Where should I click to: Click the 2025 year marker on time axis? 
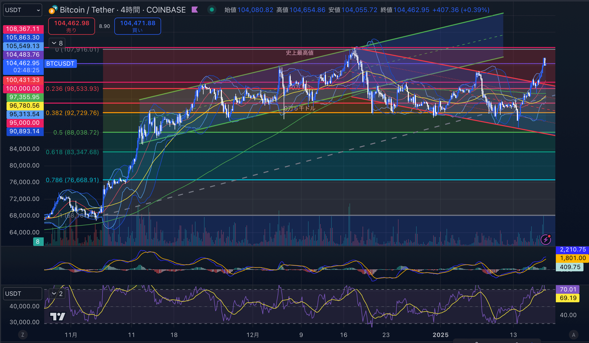(x=440, y=335)
